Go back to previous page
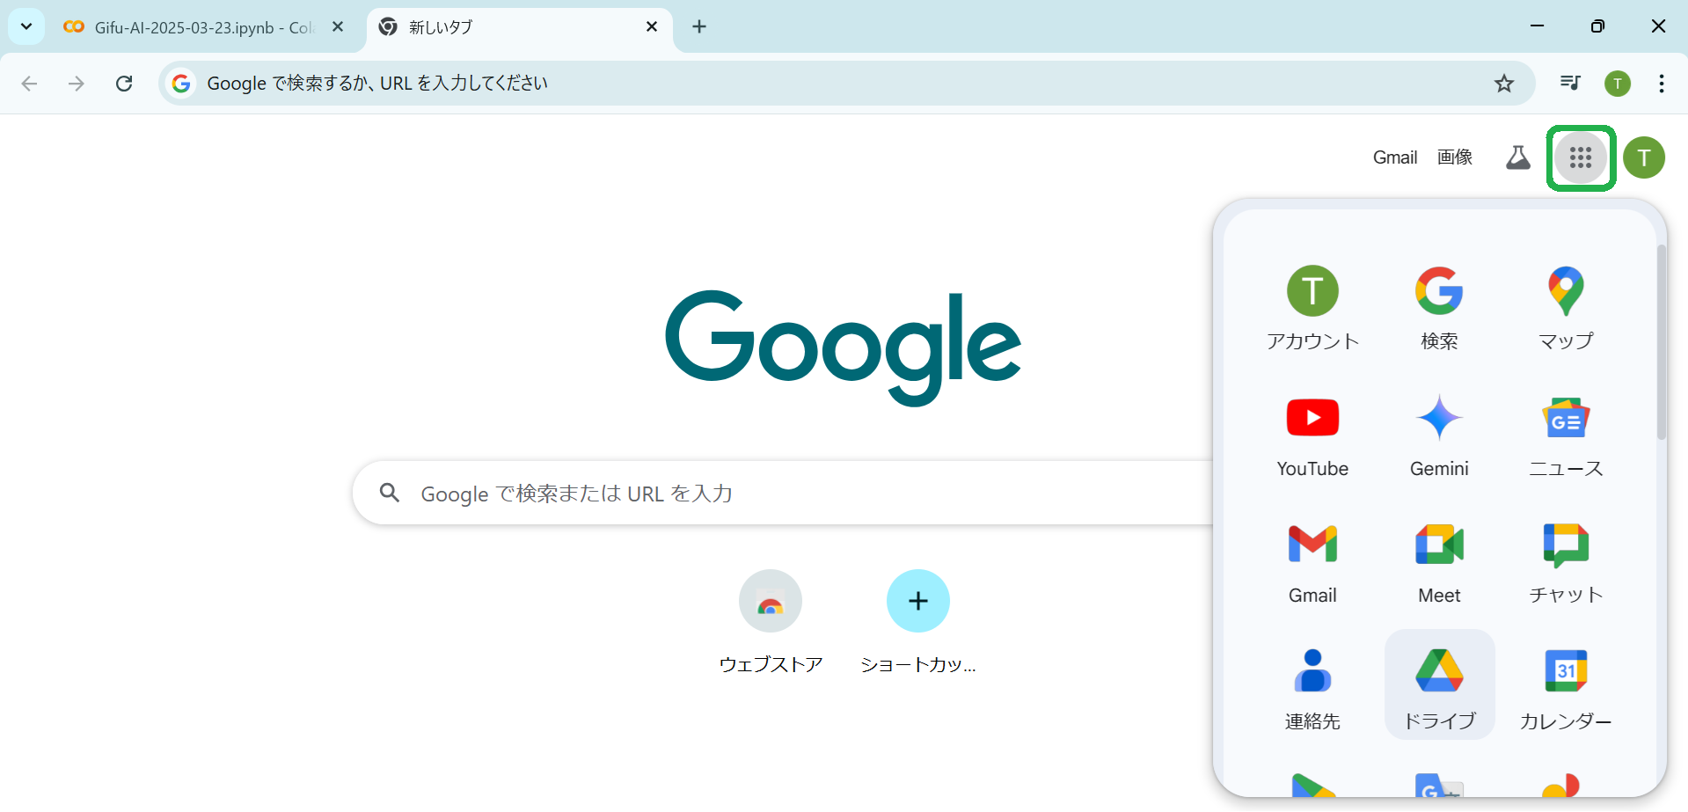 tap(29, 84)
